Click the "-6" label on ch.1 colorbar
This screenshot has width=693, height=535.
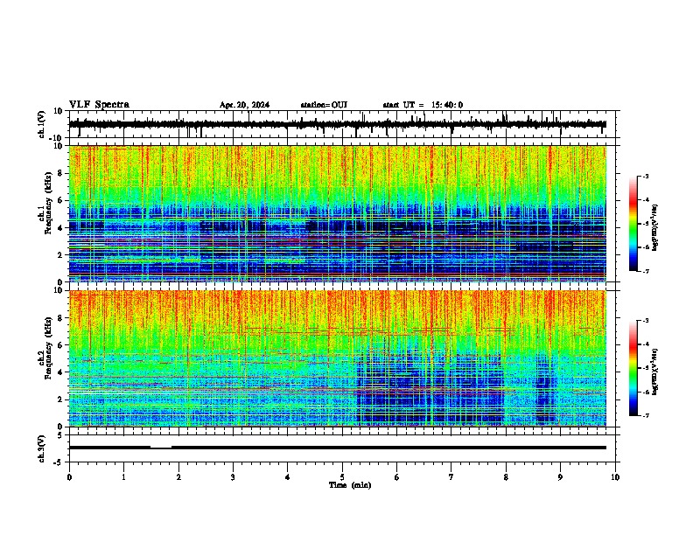pyautogui.click(x=645, y=247)
